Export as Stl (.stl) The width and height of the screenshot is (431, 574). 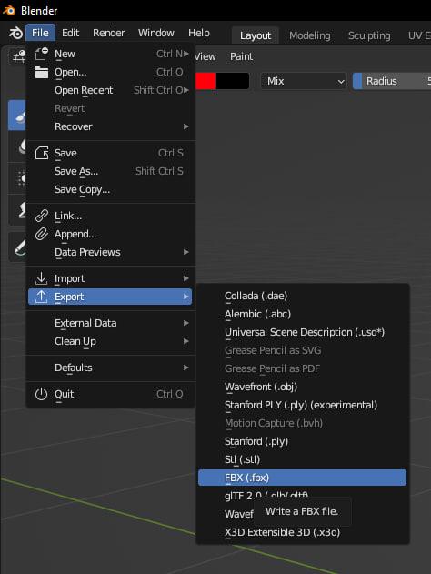pyautogui.click(x=302, y=459)
